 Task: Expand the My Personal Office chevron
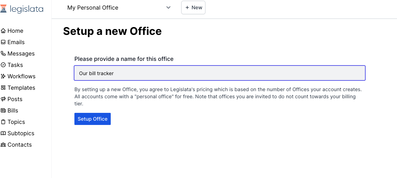(168, 8)
